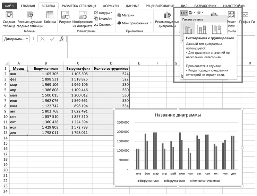The width and height of the screenshot is (257, 196).
Task: Select the chart title Название диаграммы
Action: 178,115
